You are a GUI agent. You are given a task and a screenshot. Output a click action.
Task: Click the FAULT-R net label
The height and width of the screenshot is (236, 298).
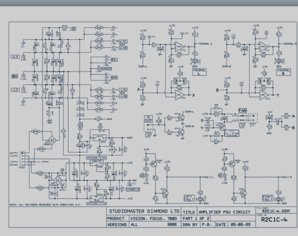tap(286, 177)
